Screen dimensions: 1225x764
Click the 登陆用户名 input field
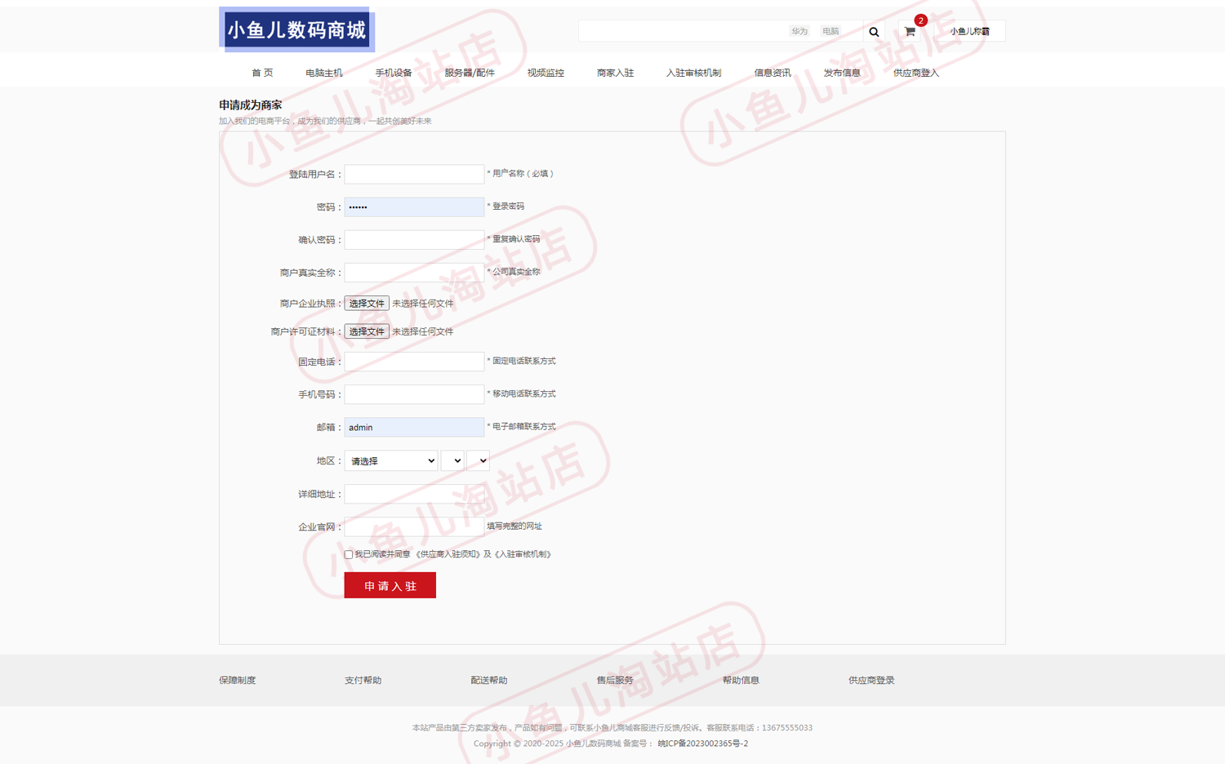pyautogui.click(x=414, y=174)
